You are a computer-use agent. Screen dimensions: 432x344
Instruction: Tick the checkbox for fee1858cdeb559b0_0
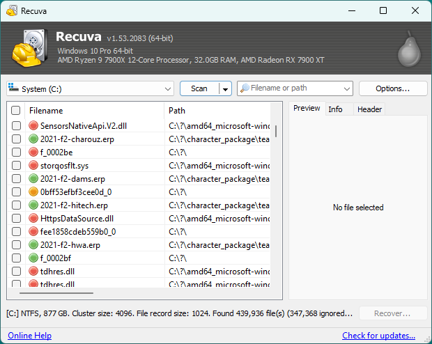coord(16,231)
